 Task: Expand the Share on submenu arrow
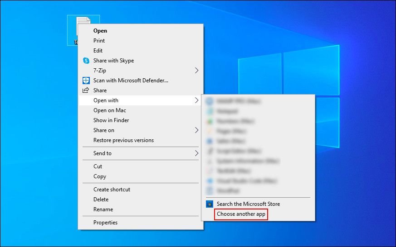pos(196,130)
